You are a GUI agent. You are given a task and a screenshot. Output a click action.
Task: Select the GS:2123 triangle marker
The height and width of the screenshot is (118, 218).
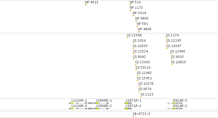(141, 97)
